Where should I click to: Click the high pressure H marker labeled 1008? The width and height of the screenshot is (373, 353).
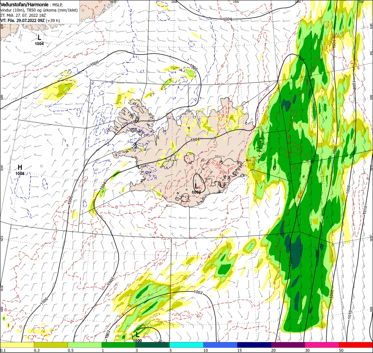click(20, 167)
